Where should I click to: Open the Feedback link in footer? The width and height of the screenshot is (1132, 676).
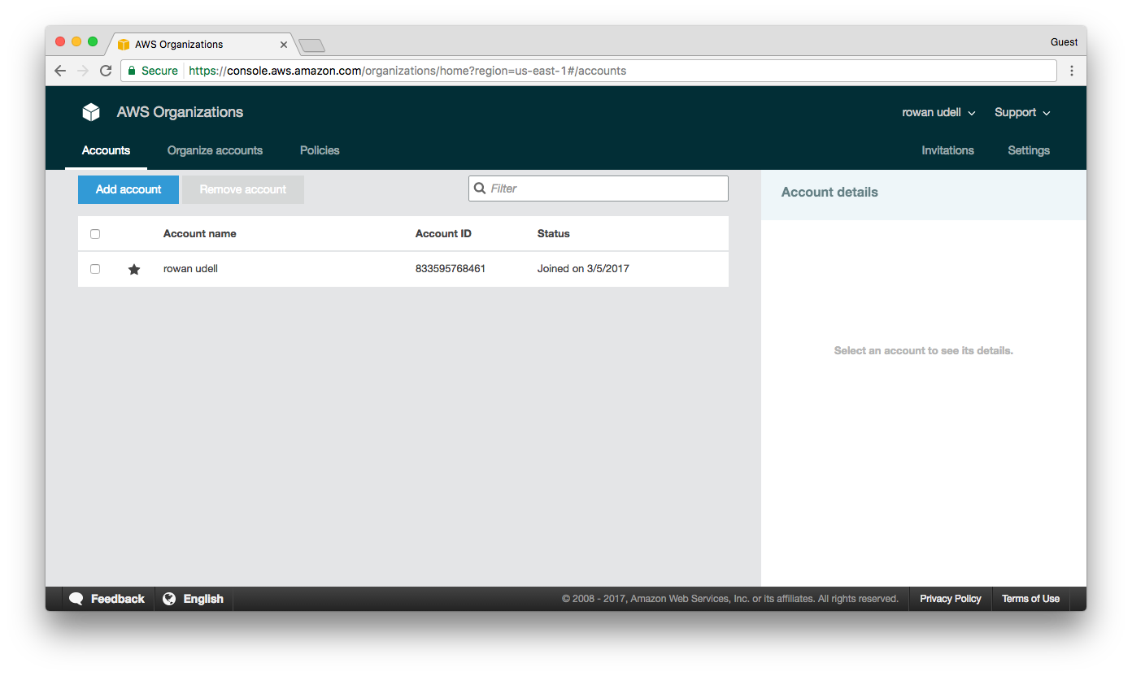[117, 599]
